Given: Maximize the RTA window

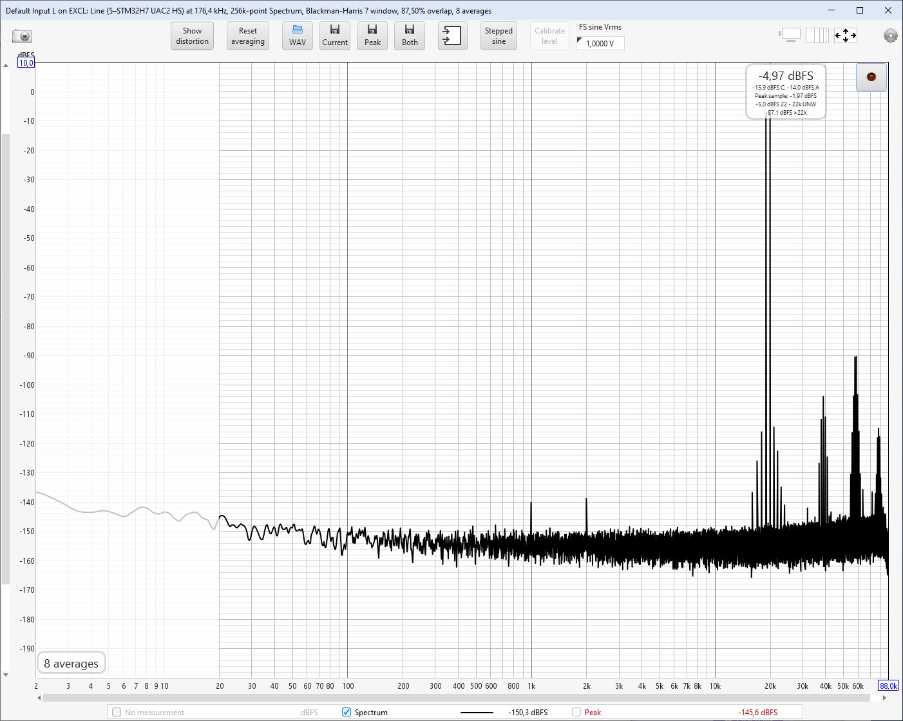Looking at the screenshot, I should (860, 10).
